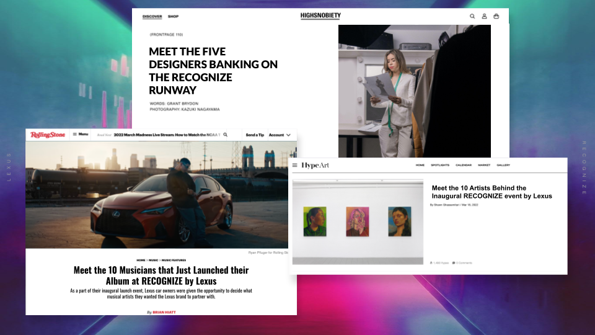Click the left green portrait painting

click(315, 221)
